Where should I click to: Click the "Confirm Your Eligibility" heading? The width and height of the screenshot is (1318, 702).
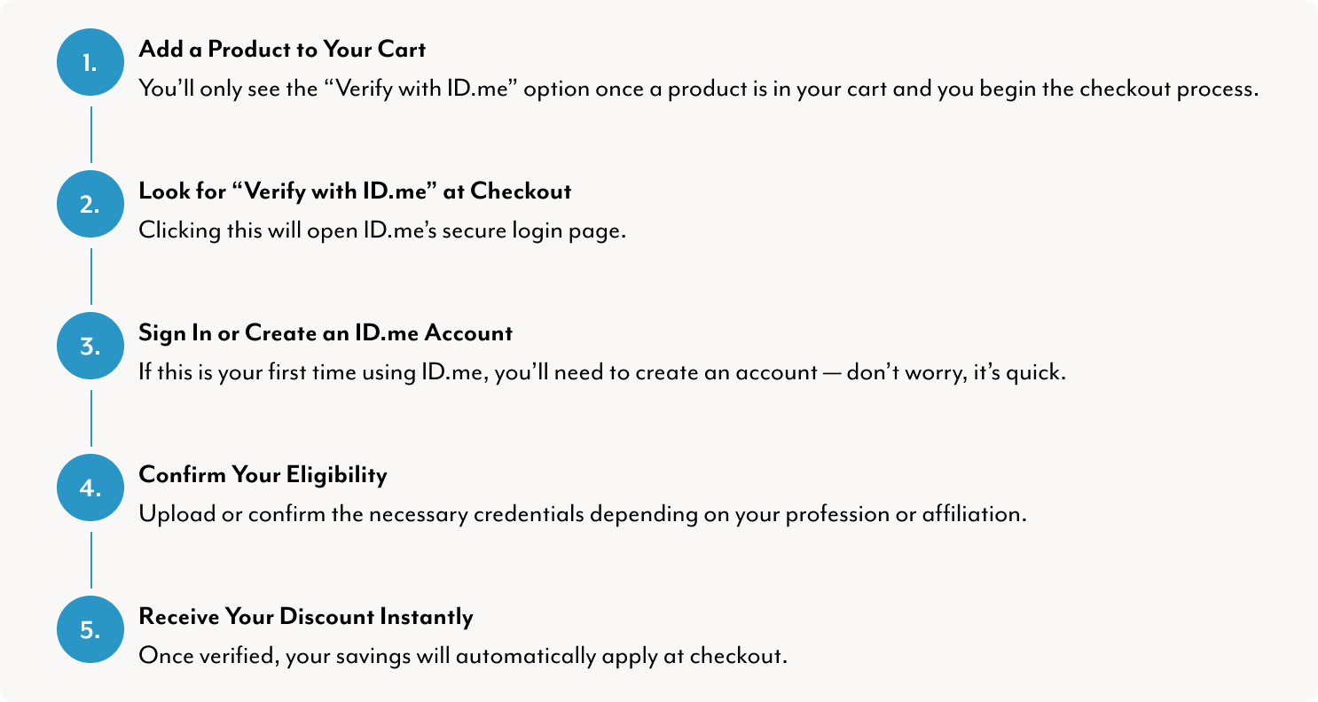(263, 475)
